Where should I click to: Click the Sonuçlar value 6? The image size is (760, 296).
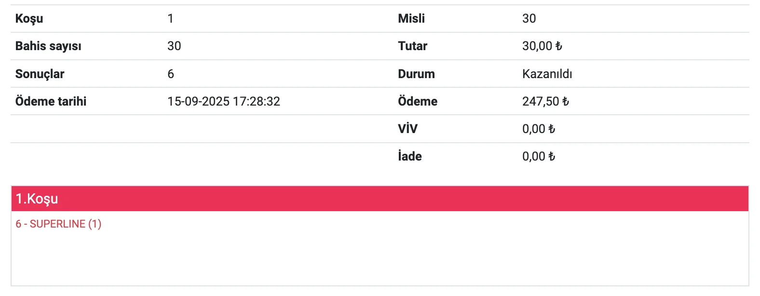pyautogui.click(x=171, y=74)
